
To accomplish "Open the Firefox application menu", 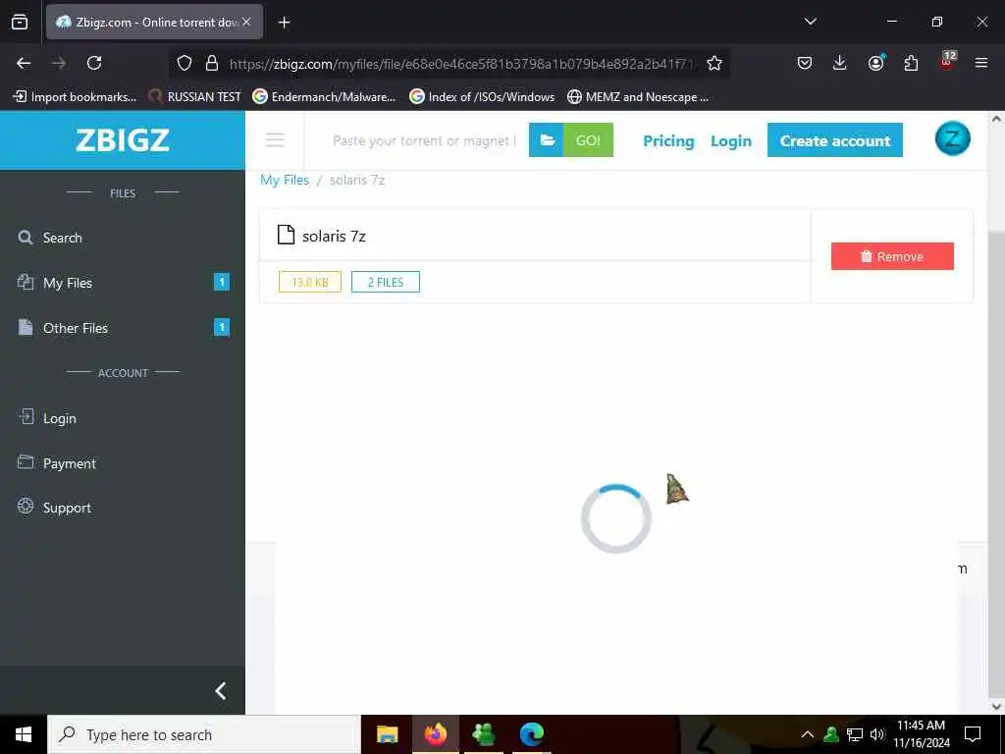I will (981, 63).
